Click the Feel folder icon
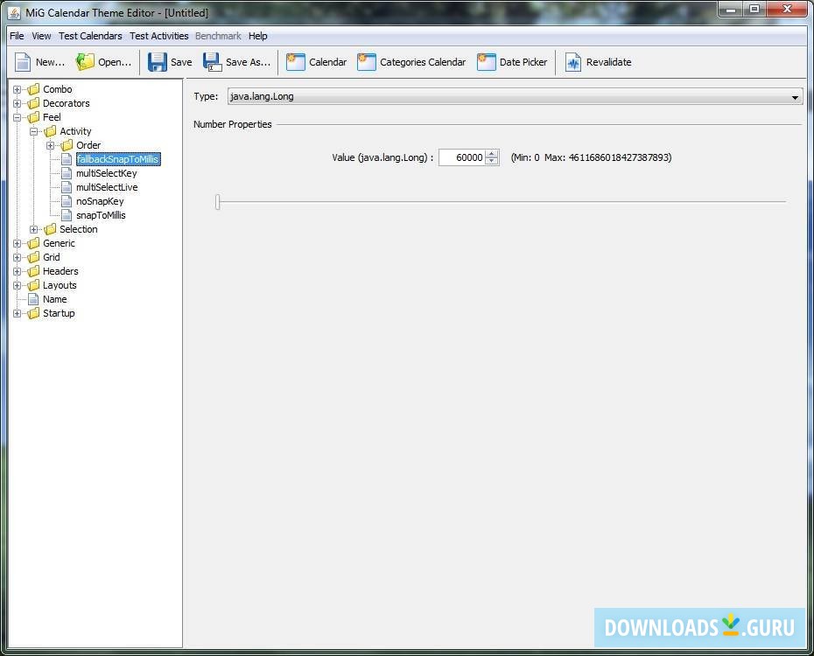This screenshot has width=814, height=656. pos(34,117)
